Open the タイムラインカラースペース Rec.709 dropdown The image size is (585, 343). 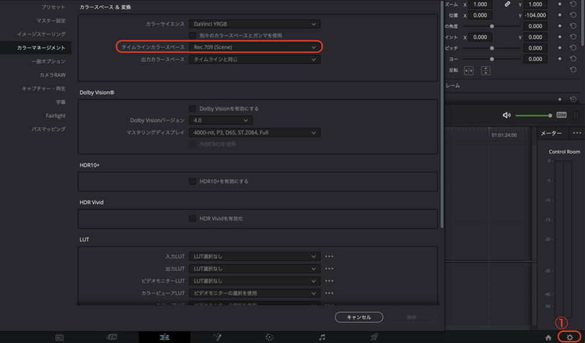pos(254,47)
